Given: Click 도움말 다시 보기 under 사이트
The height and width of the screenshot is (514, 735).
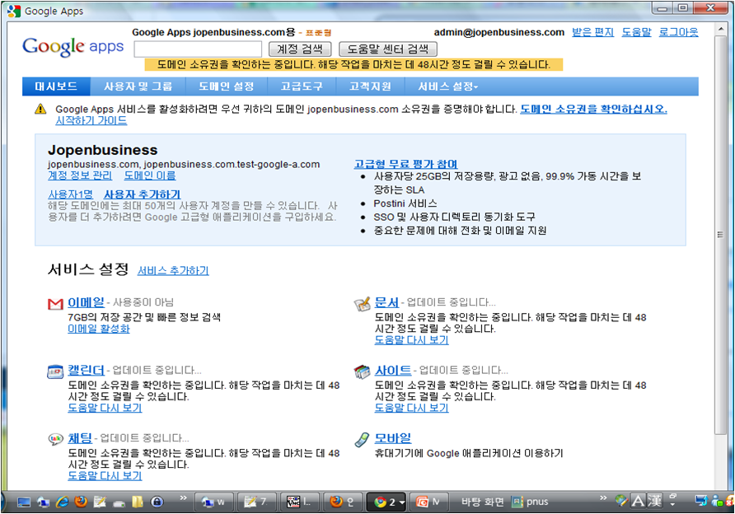Looking at the screenshot, I should coord(411,408).
